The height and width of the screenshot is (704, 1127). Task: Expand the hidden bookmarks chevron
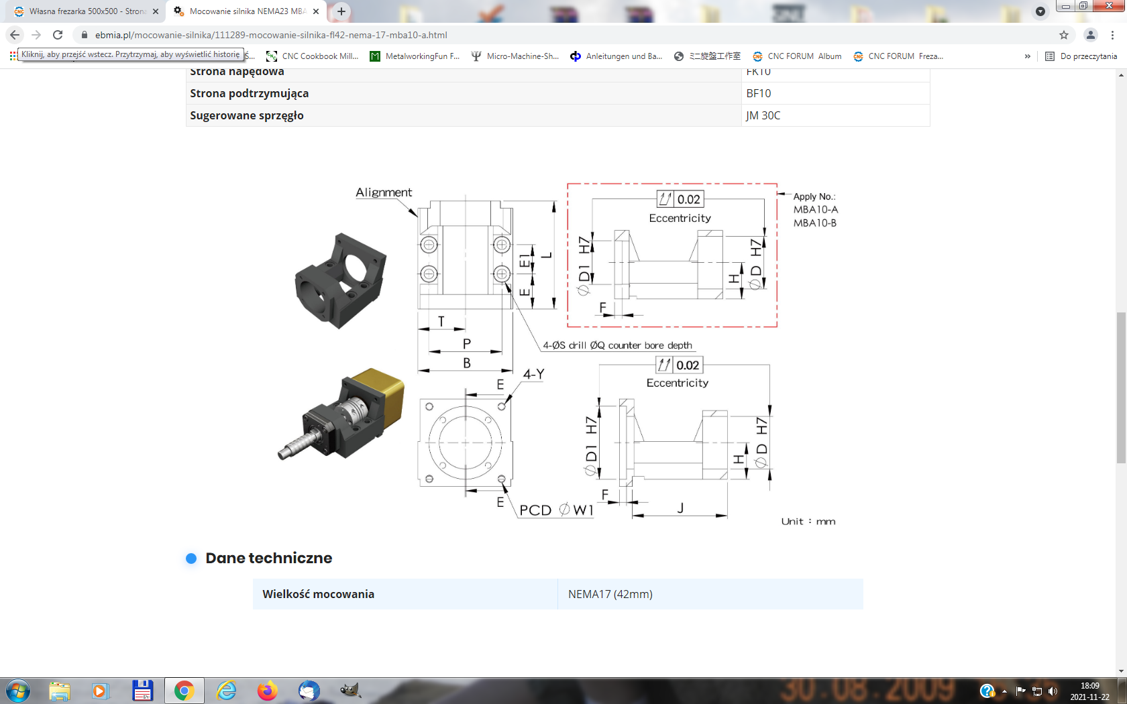(1027, 56)
